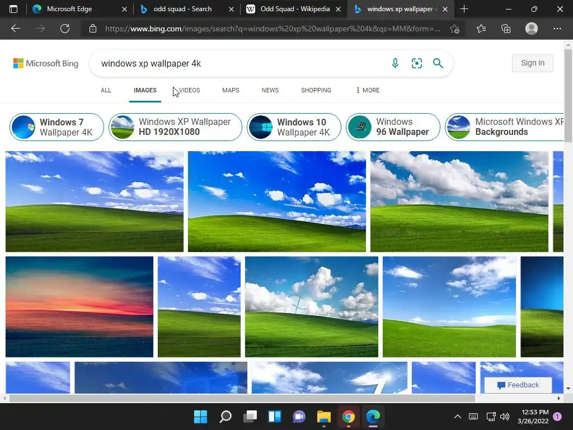573x430 pixels.
Task: Open Google Chrome from taskbar
Action: 348,417
